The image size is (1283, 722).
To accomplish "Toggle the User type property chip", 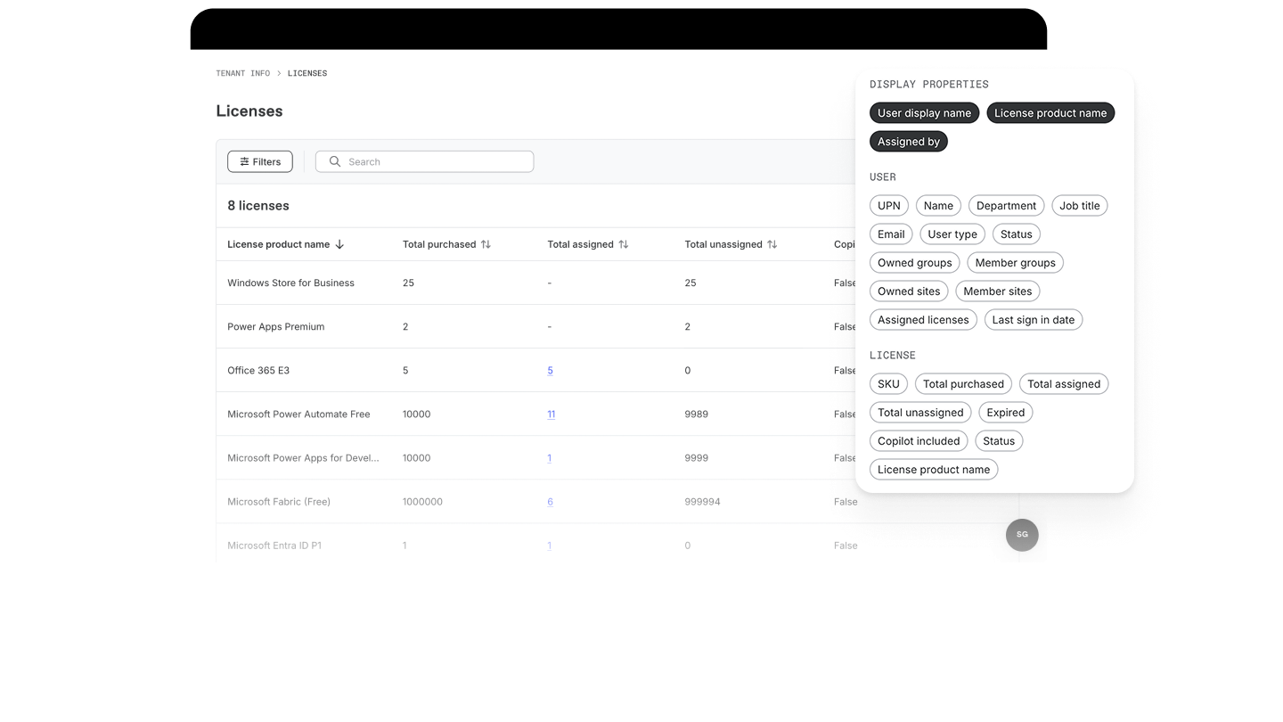I will [952, 234].
